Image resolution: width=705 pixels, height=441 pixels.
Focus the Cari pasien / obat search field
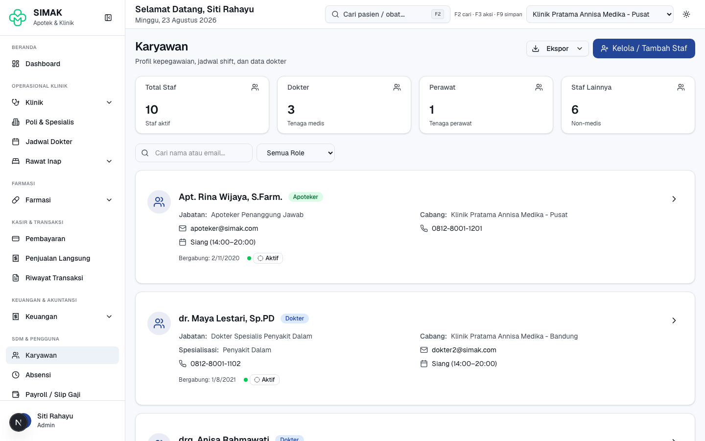coord(388,14)
